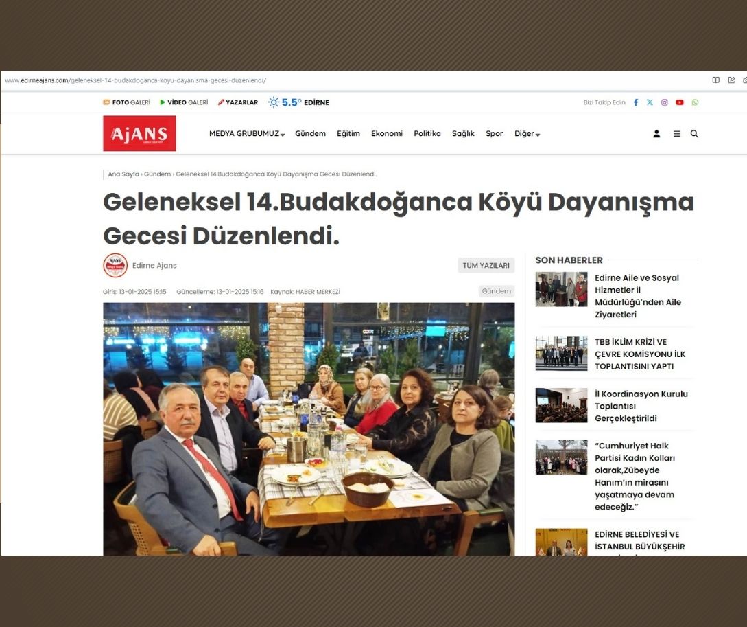This screenshot has width=747, height=627.
Task: Open the hamburger menu icon
Action: click(677, 134)
